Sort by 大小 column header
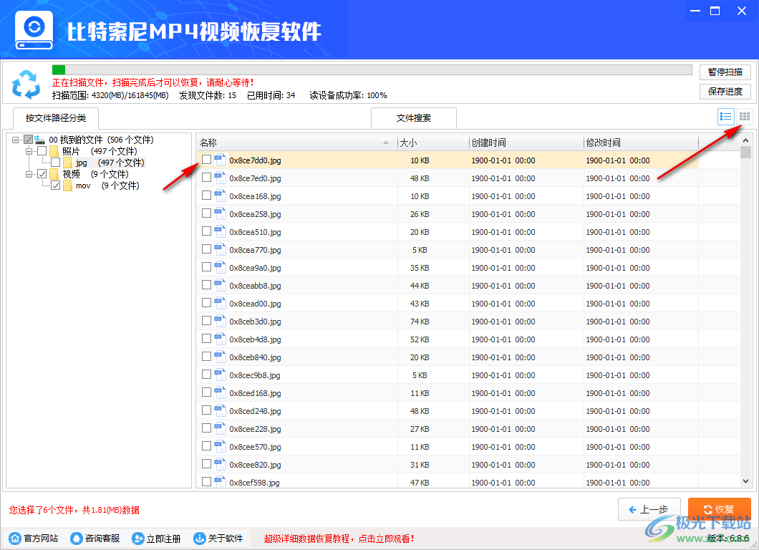This screenshot has width=759, height=550. [433, 143]
